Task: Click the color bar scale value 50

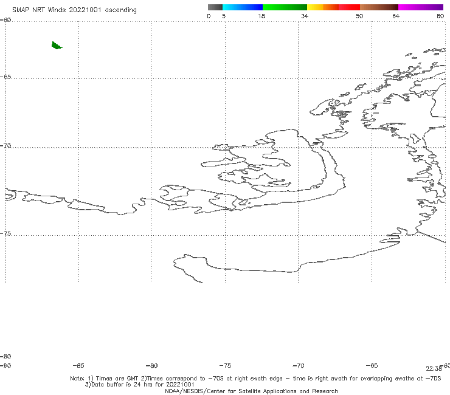Action: point(359,16)
